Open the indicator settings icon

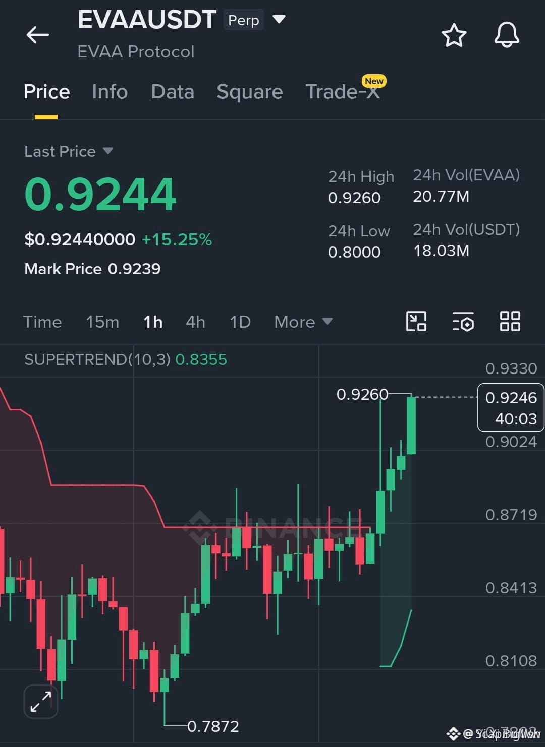pyautogui.click(x=463, y=321)
